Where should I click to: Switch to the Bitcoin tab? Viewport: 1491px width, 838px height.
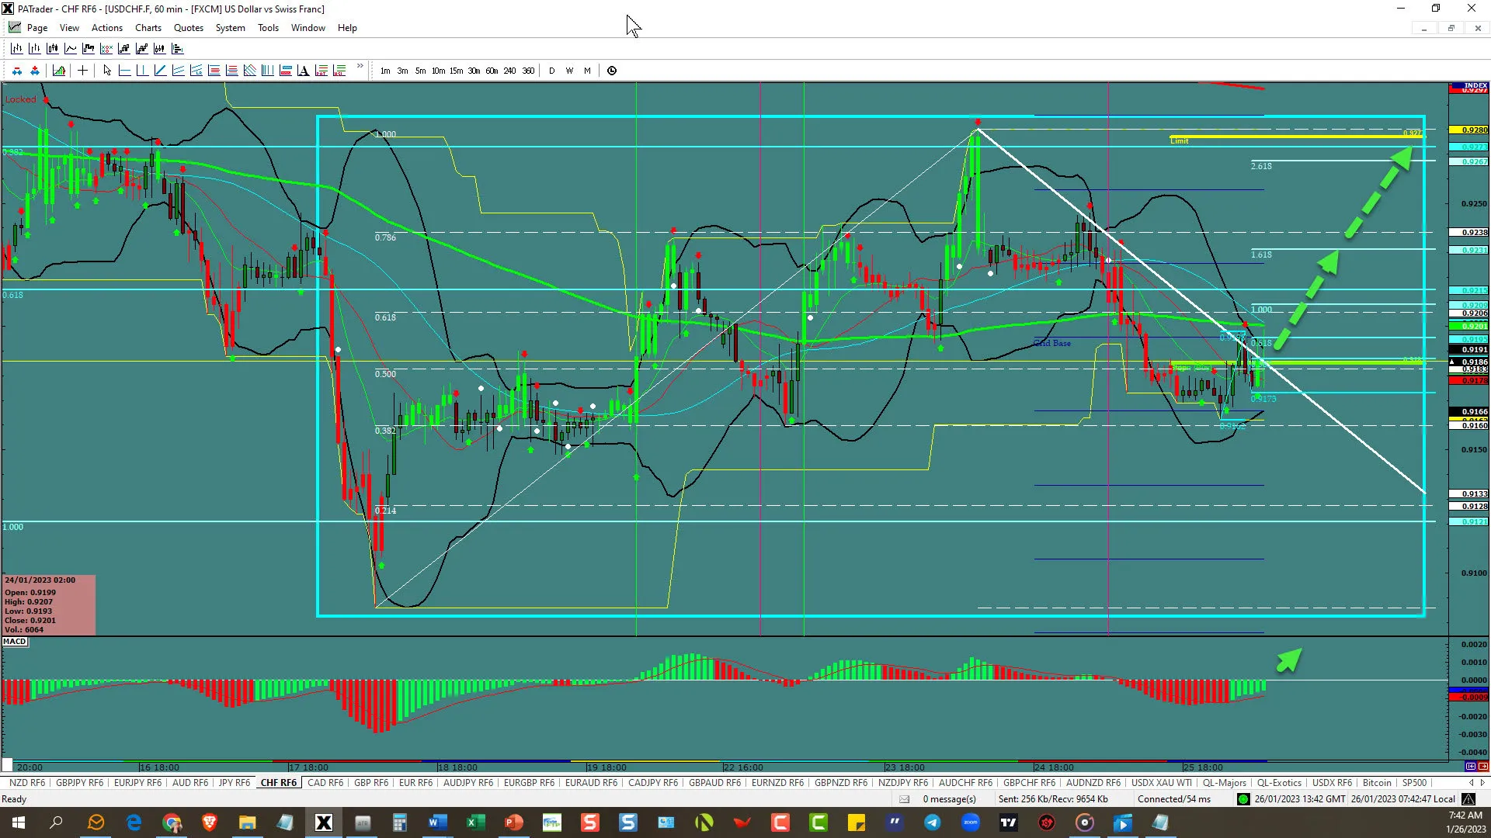(x=1377, y=783)
